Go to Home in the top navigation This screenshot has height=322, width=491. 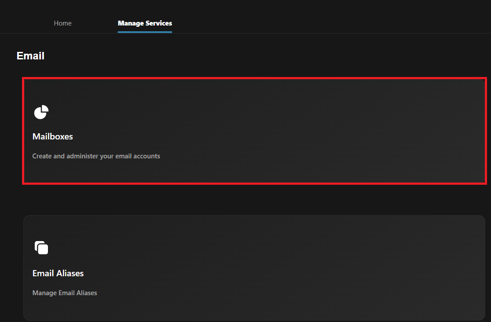62,23
